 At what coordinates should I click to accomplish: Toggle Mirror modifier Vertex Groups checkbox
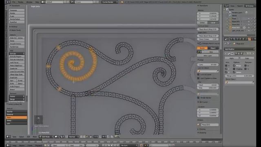(234, 72)
